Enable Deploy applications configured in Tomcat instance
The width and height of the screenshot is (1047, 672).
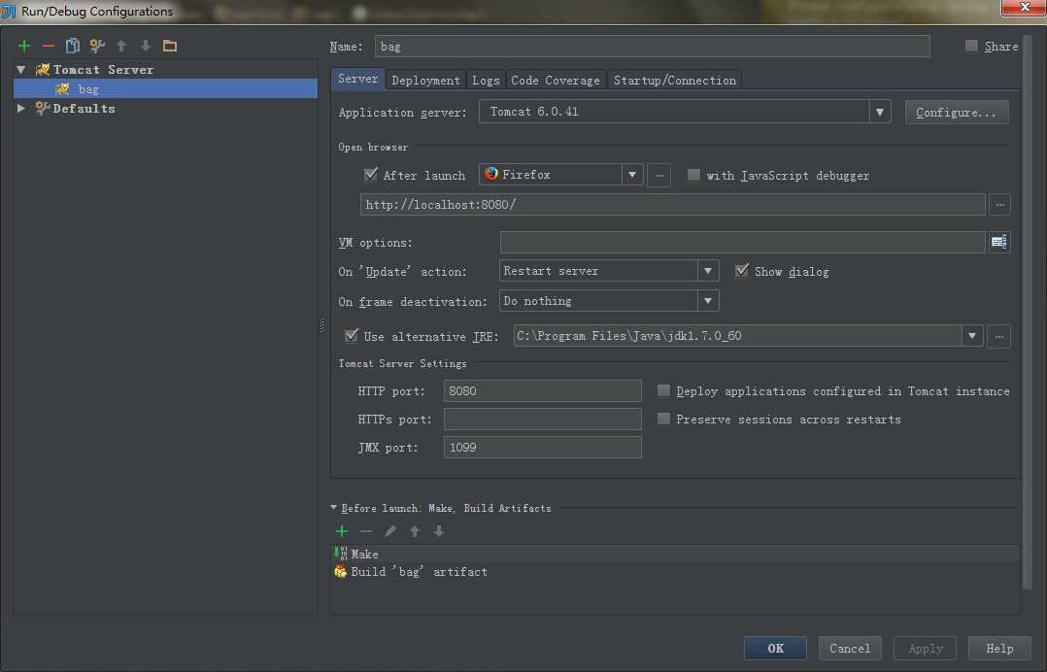pos(663,390)
